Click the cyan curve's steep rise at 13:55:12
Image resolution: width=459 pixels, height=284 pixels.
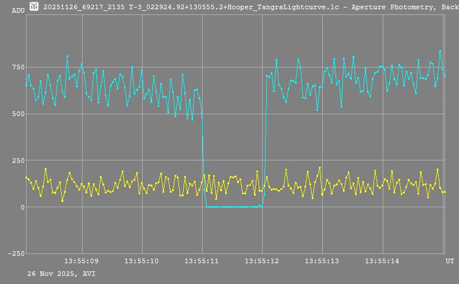click(x=265, y=144)
